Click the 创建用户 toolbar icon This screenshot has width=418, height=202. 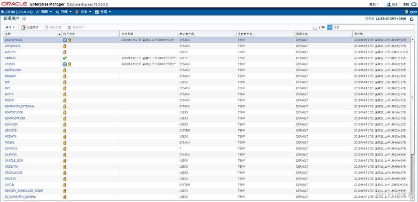pyautogui.click(x=23, y=27)
